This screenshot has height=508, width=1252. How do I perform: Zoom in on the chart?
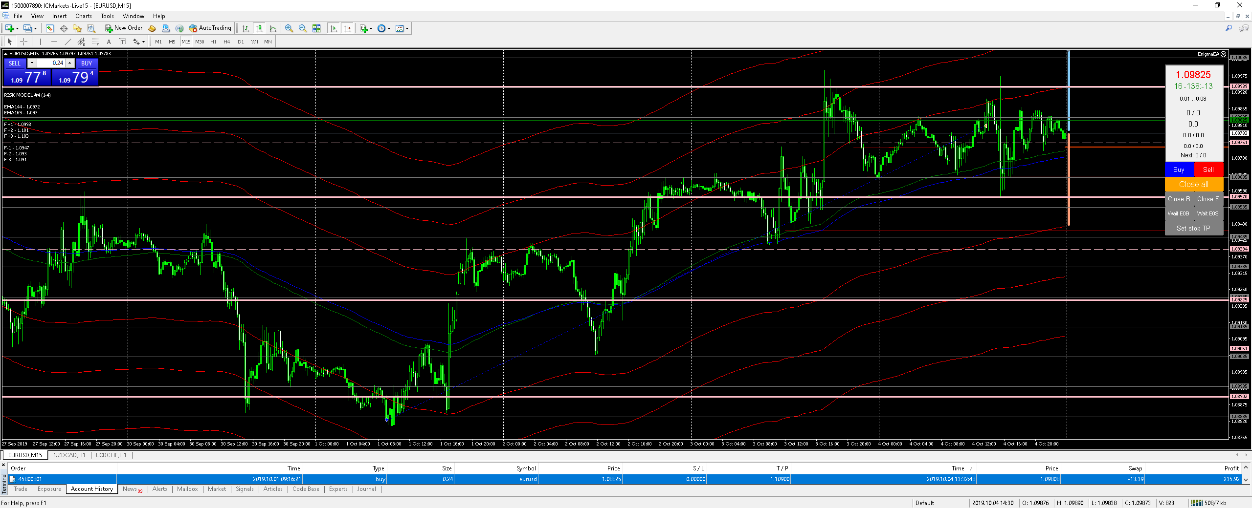(x=289, y=28)
